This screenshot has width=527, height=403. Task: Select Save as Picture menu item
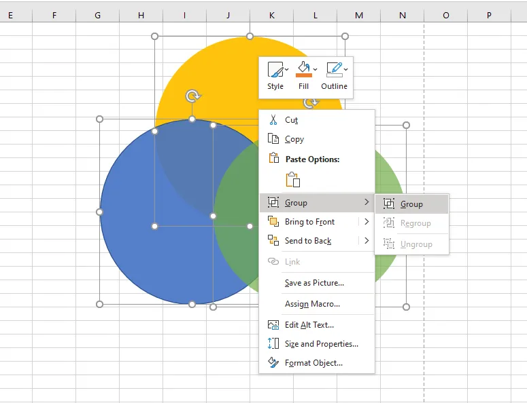[x=314, y=283]
